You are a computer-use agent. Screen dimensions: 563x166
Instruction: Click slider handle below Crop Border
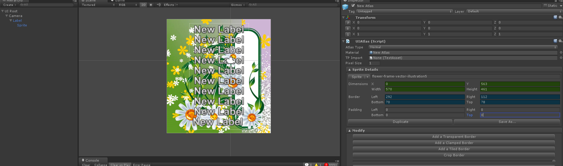554,161
